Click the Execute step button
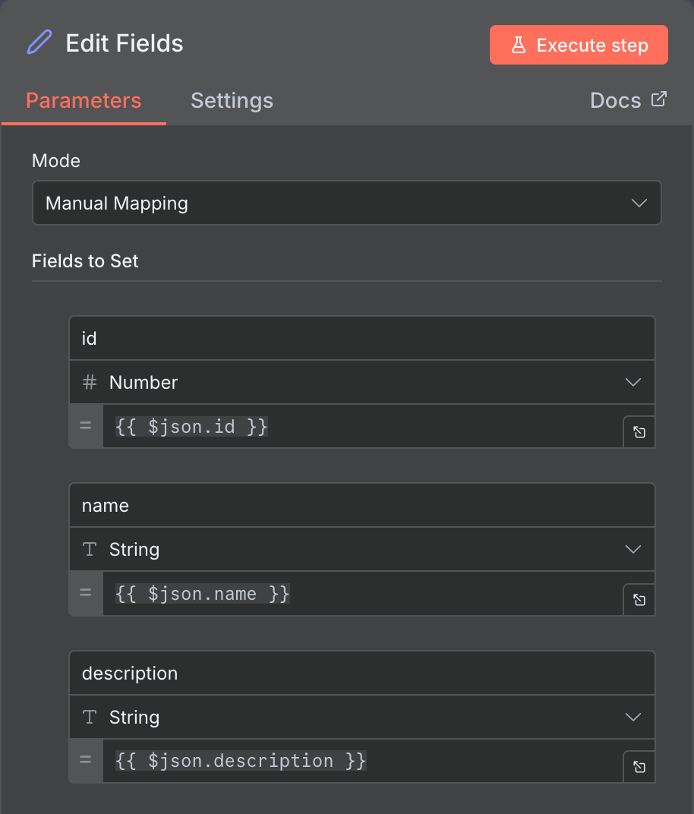Screen dimensions: 694x814 tap(579, 45)
